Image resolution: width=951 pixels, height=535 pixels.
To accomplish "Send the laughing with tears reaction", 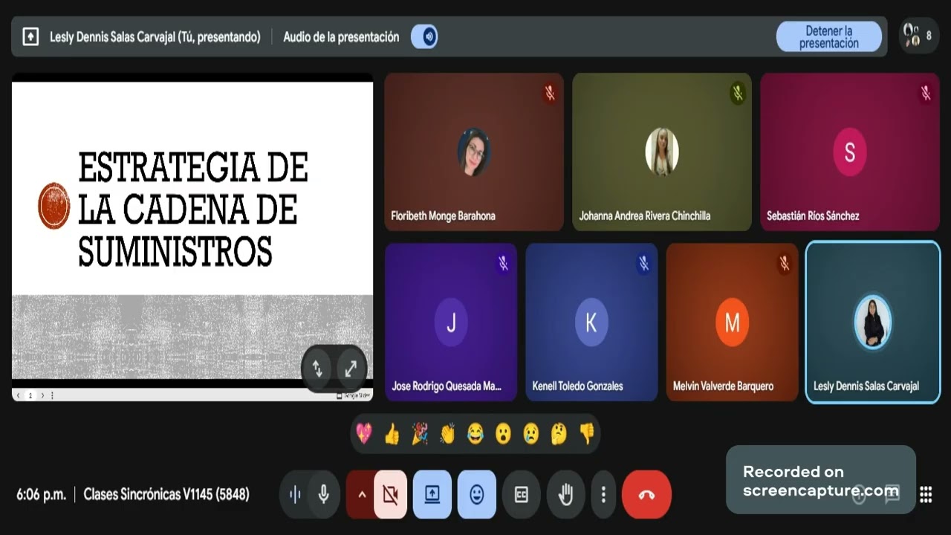I will tap(475, 433).
